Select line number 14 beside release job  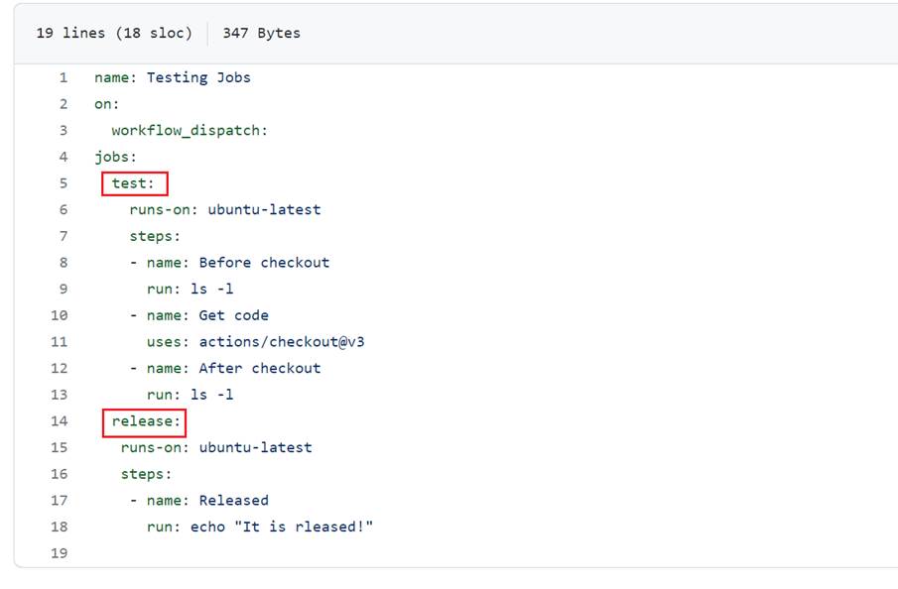pyautogui.click(x=60, y=421)
